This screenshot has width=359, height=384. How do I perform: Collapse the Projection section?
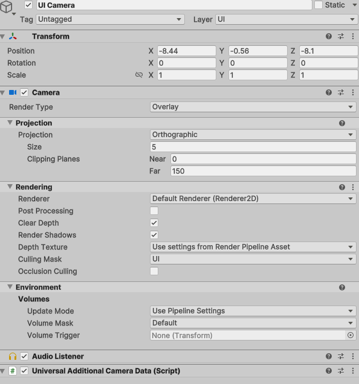coord(10,123)
